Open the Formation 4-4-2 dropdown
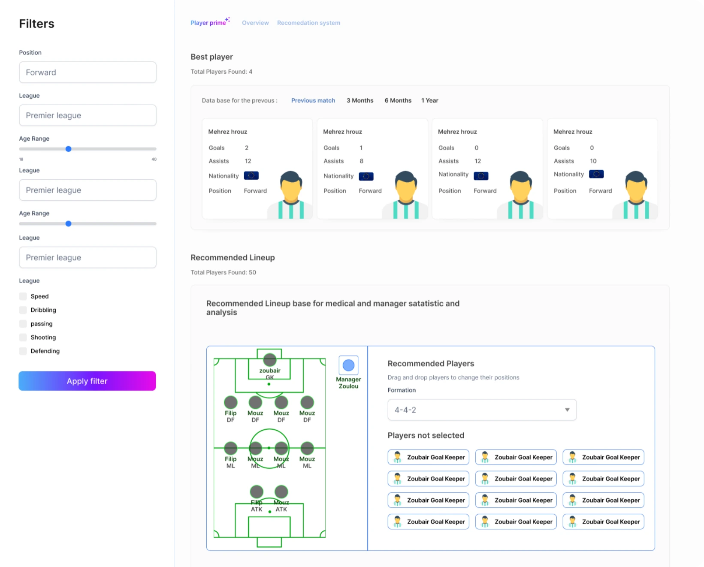The width and height of the screenshot is (704, 567). pos(481,410)
